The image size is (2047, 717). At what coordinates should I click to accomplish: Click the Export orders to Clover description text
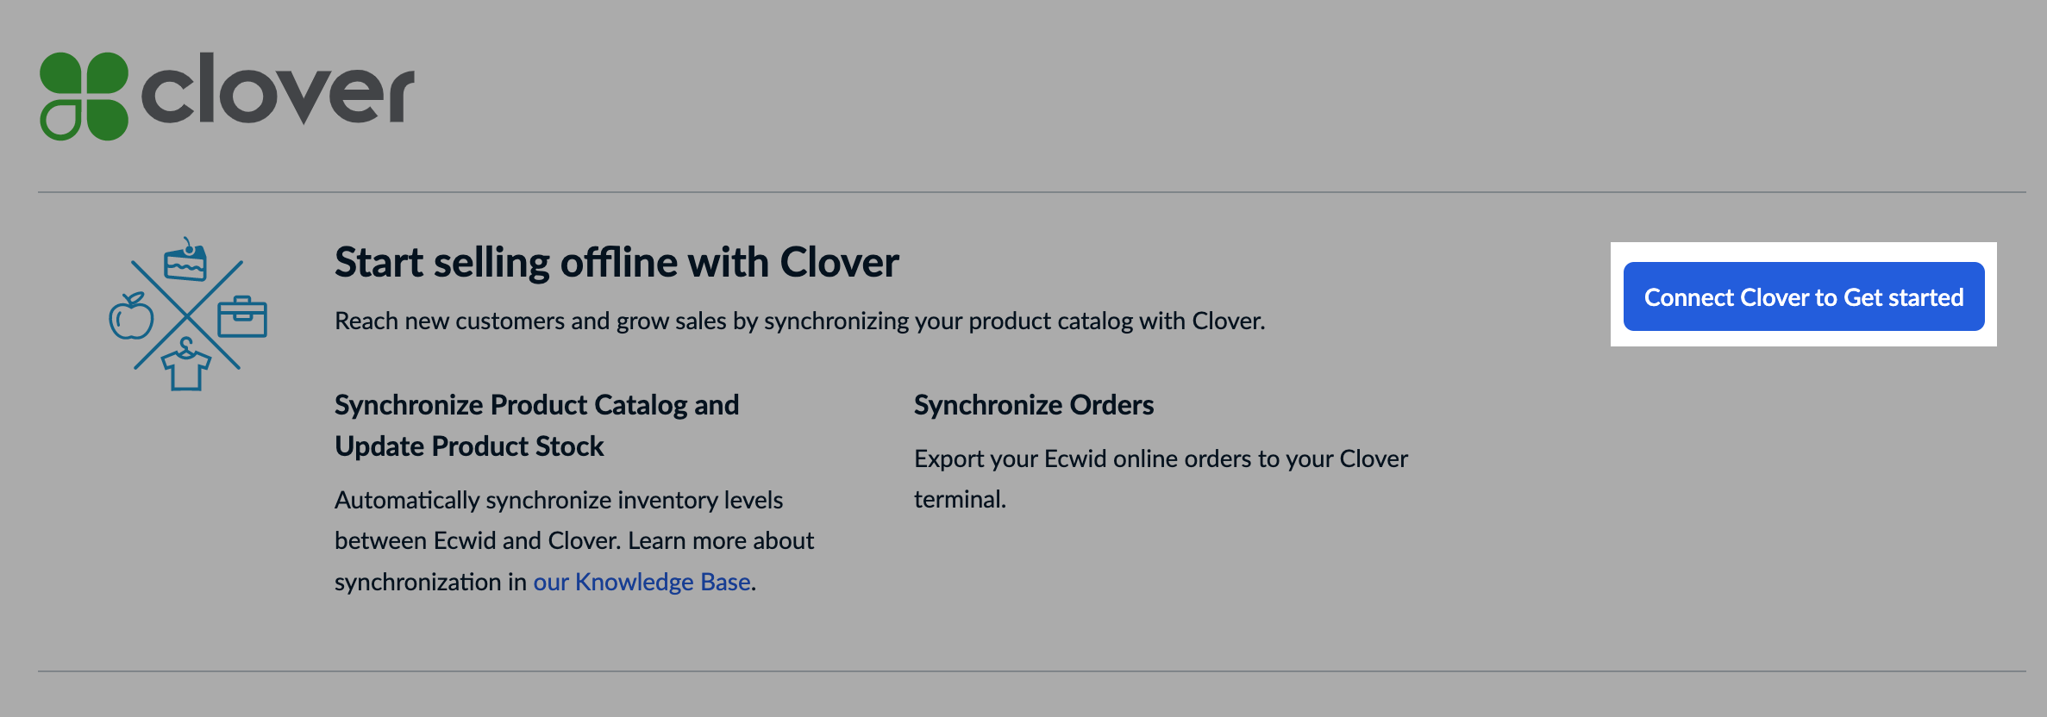pos(1160,478)
